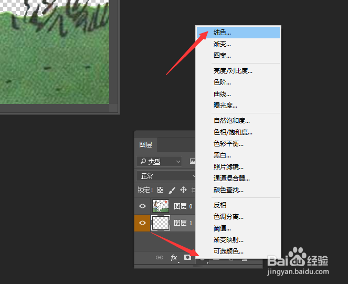Viewport: 348px width, 284px height.
Task: Select 自然饱和度... adjustment
Action: (238, 121)
